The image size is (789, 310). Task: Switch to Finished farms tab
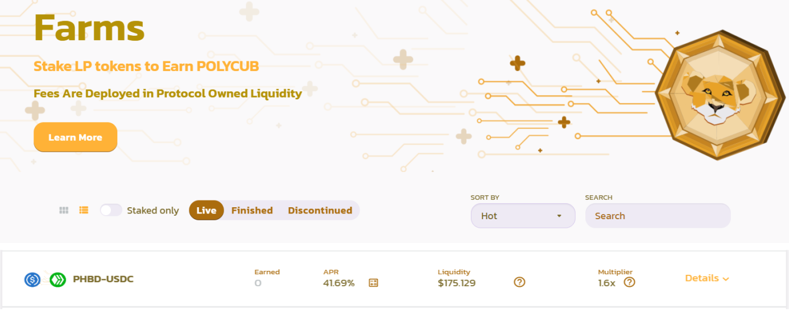252,210
